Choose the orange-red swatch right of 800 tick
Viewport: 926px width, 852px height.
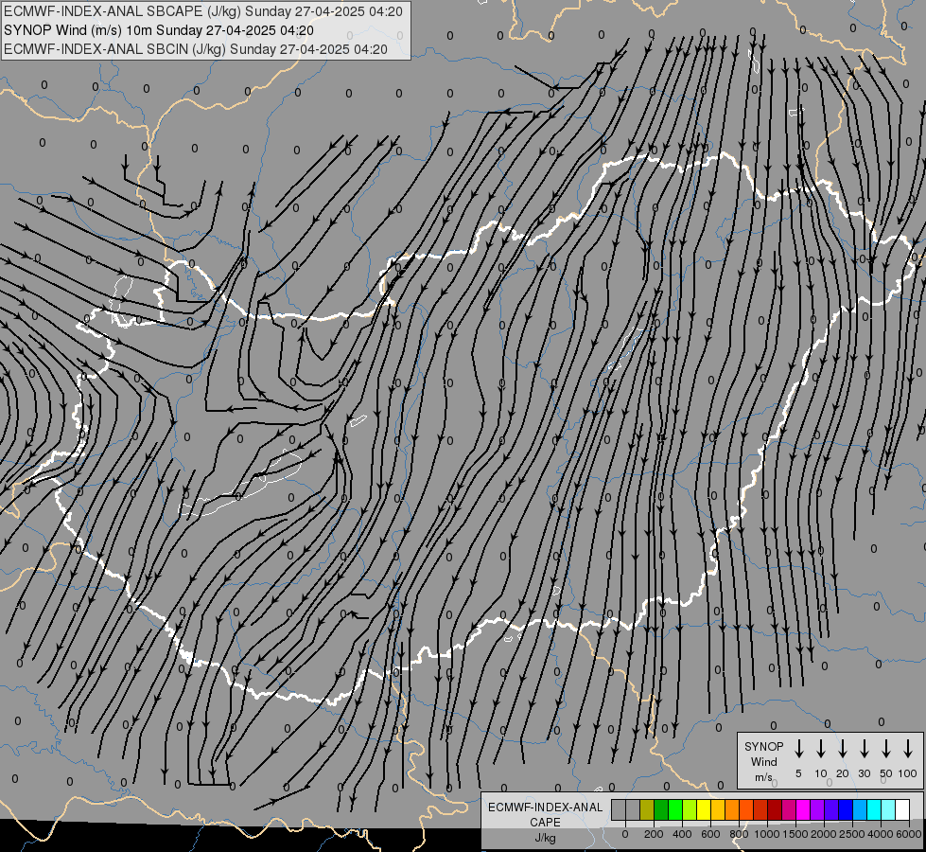(746, 809)
